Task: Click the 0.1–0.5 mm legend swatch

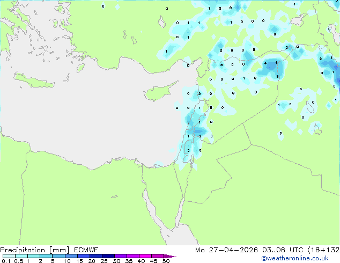Action: (x=9, y=256)
